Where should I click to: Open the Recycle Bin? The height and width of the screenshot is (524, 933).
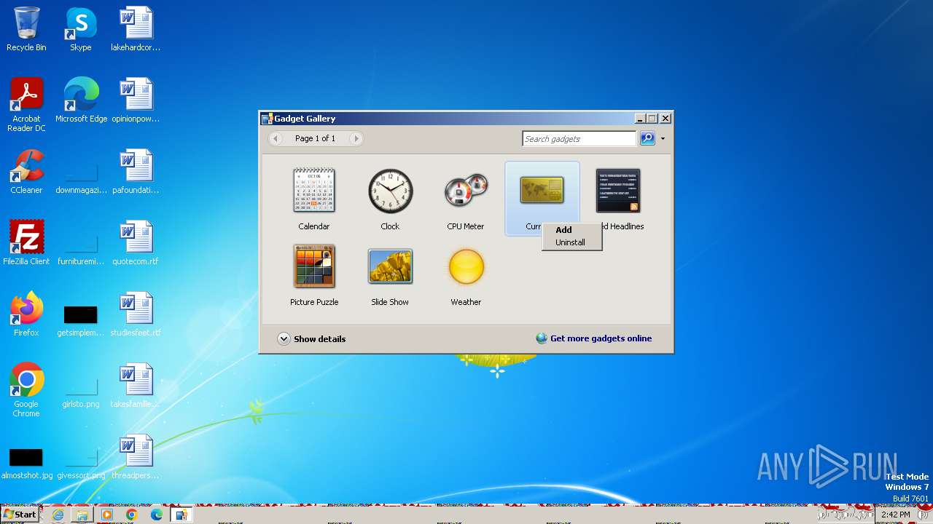pos(26,29)
